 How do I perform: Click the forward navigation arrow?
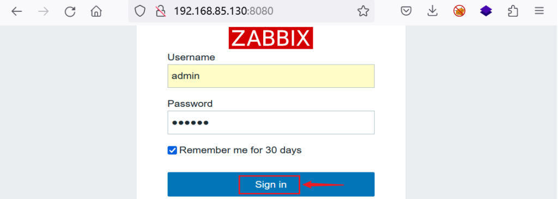point(44,12)
